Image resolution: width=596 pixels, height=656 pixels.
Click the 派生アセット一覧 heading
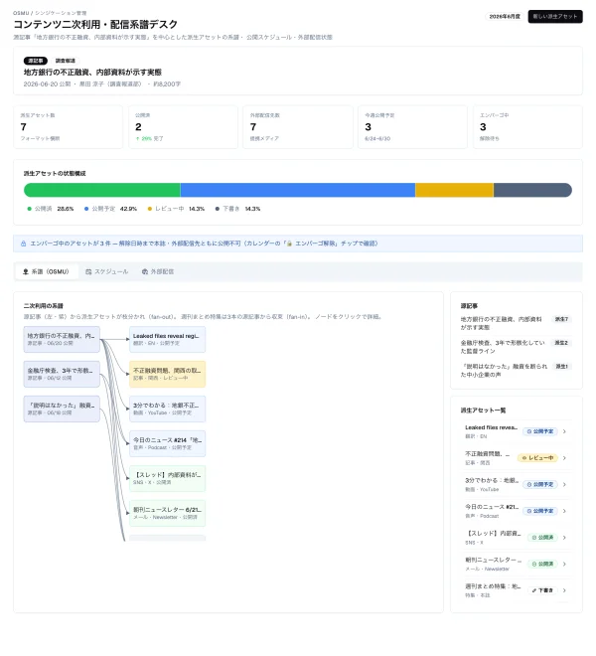pyautogui.click(x=483, y=410)
